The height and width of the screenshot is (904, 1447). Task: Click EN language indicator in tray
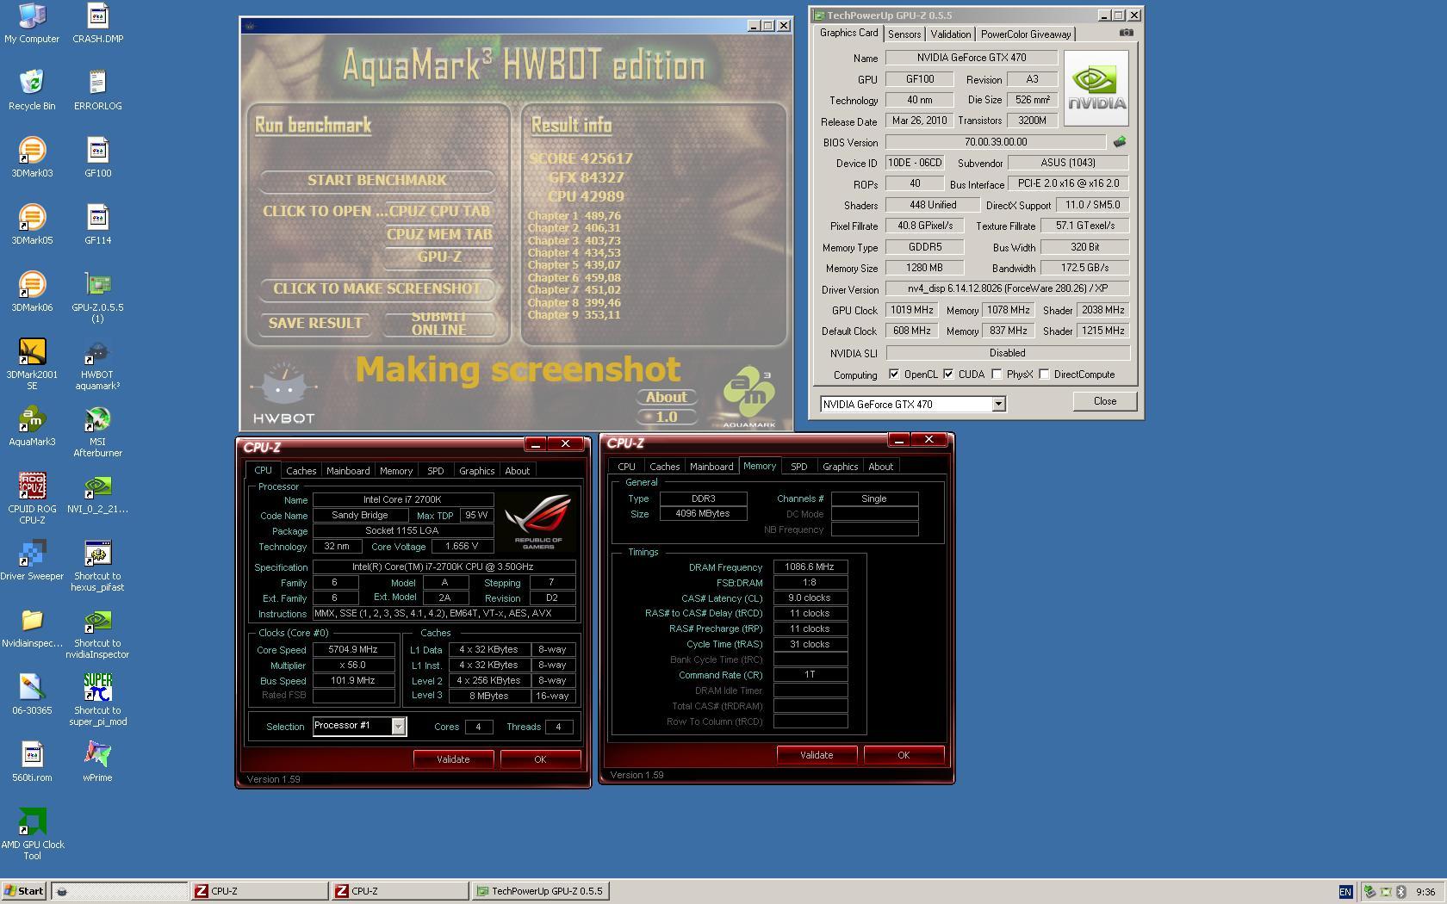point(1345,892)
